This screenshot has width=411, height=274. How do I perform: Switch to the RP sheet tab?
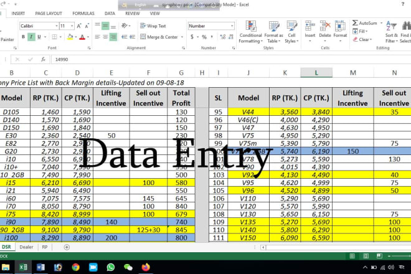[x=45, y=247]
